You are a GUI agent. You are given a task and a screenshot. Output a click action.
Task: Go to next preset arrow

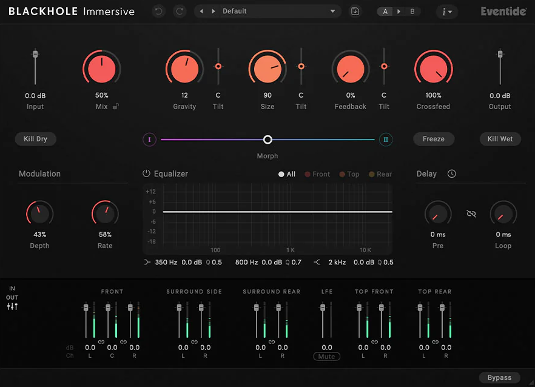point(214,12)
